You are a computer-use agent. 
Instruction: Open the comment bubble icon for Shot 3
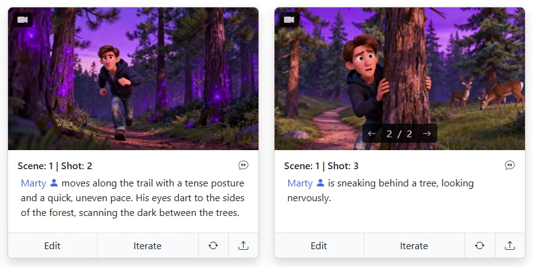coord(510,165)
